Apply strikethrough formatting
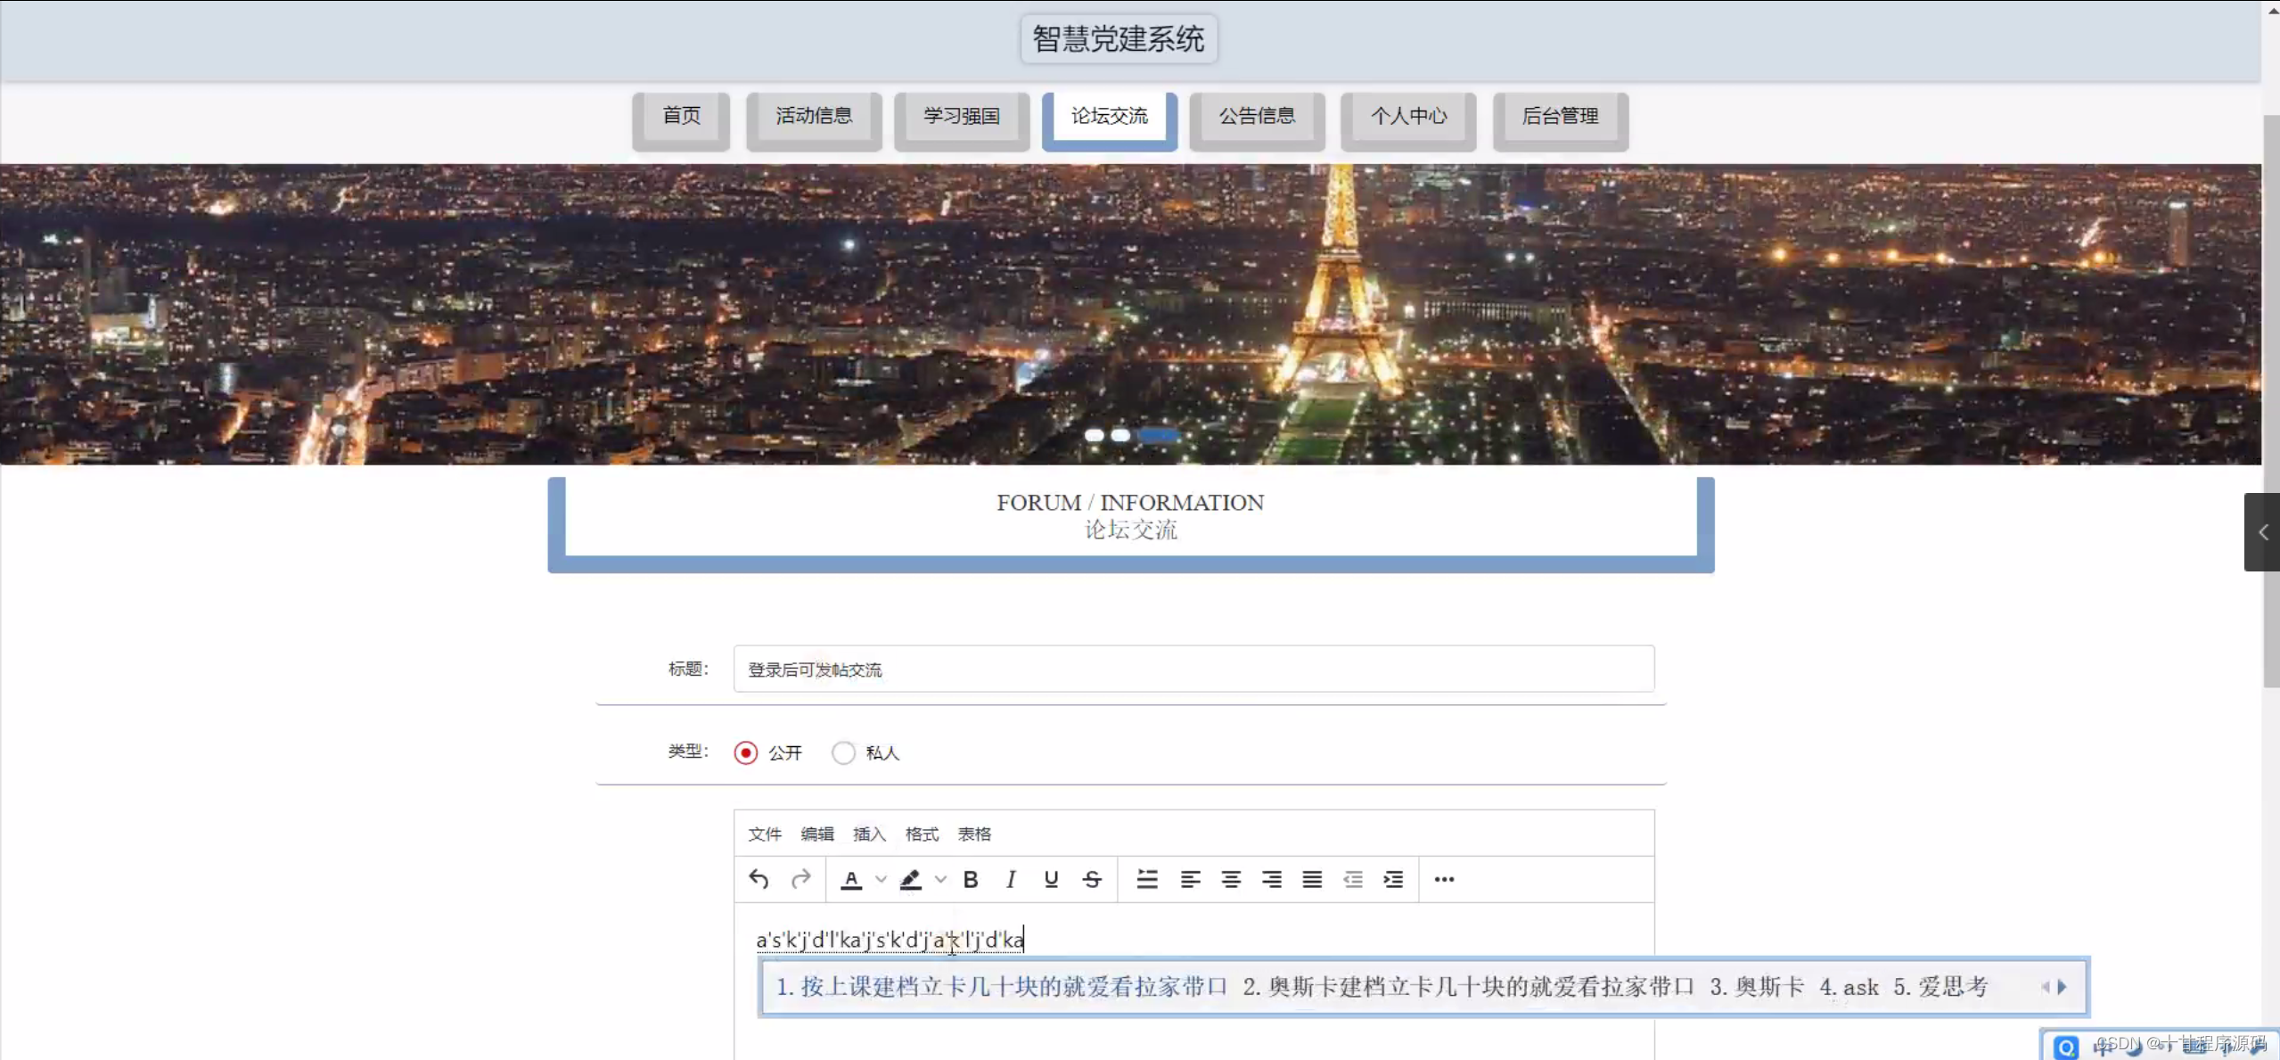2280x1060 pixels. 1092,879
